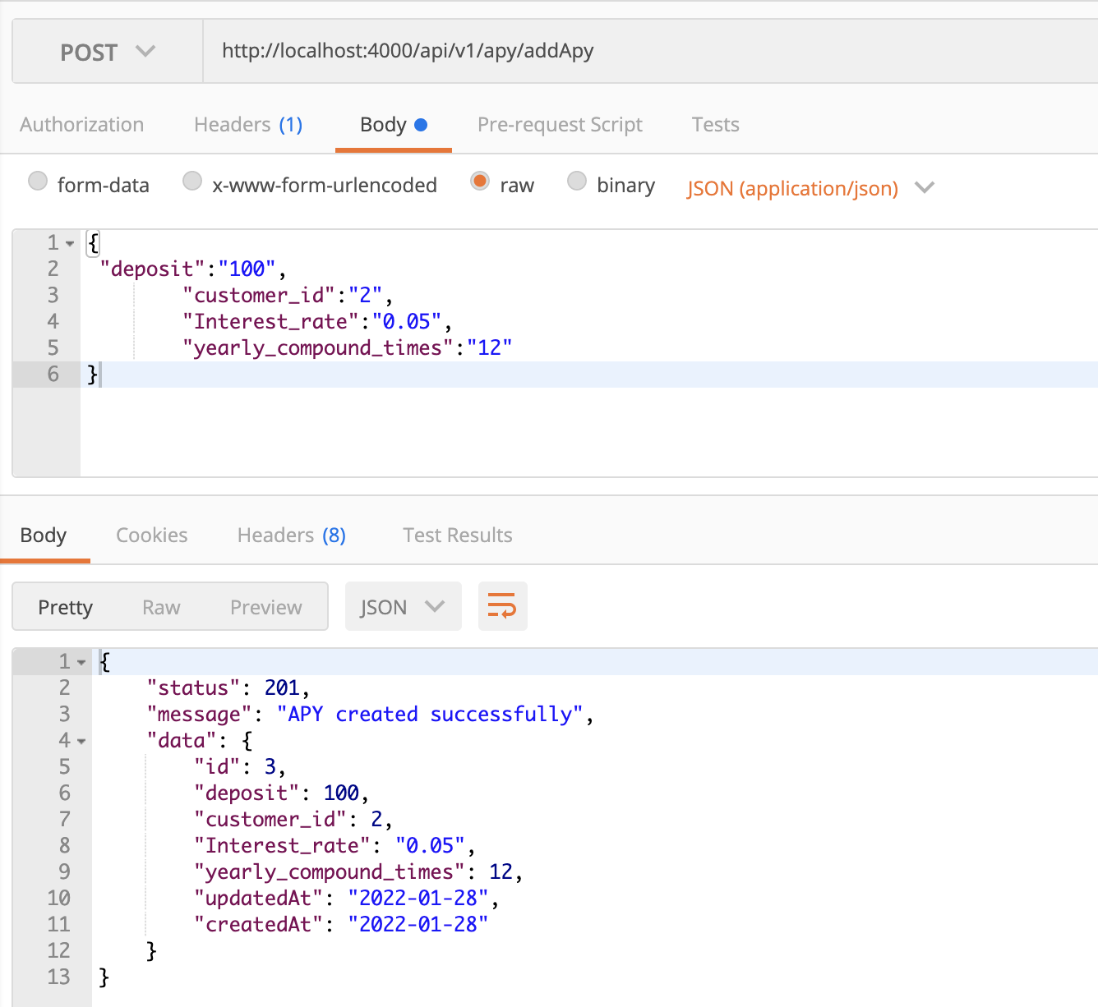Screen dimensions: 1098x1007
Task: Select the Raw response view
Action: click(161, 606)
